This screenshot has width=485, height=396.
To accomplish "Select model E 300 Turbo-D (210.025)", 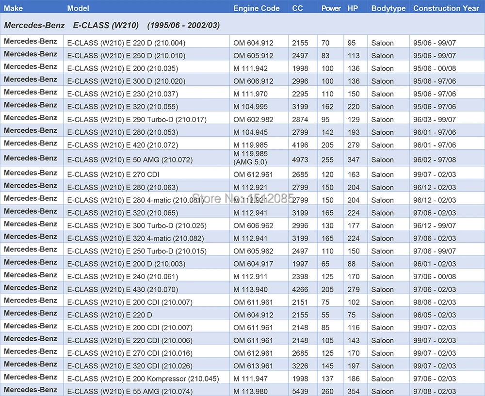I will click(137, 226).
